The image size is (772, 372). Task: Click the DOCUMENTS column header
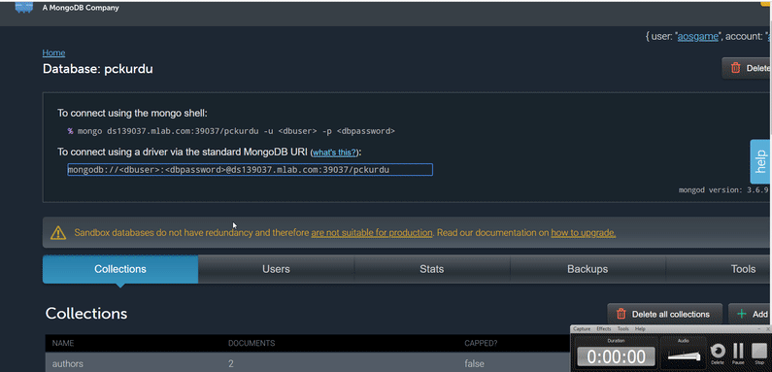click(252, 343)
